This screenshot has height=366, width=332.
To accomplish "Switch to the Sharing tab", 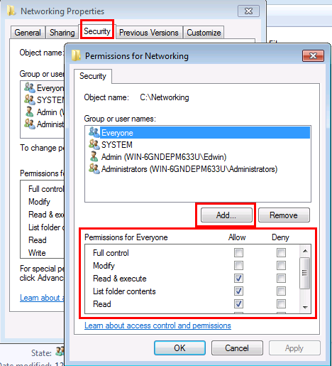I will [x=62, y=33].
